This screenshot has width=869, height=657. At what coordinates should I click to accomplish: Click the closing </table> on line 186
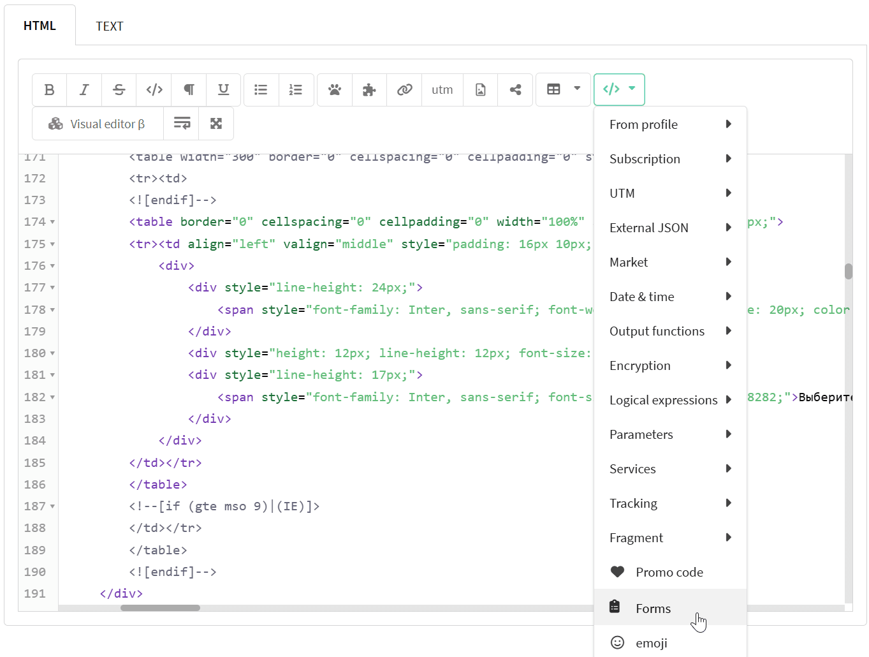pyautogui.click(x=158, y=484)
